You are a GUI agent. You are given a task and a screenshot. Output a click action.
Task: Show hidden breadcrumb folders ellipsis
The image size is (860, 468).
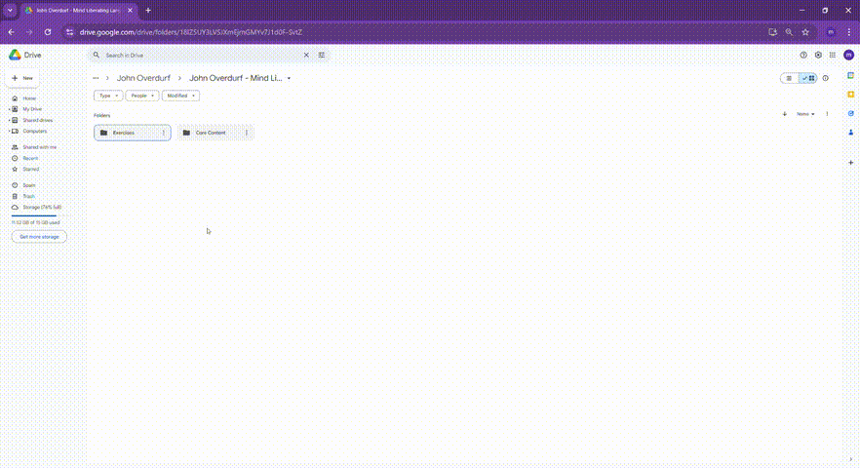(x=96, y=78)
